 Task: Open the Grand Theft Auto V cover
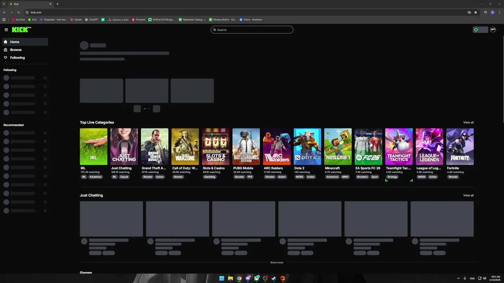pos(154,147)
